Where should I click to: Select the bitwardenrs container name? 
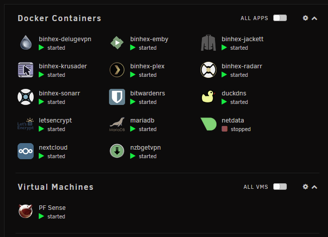point(148,93)
